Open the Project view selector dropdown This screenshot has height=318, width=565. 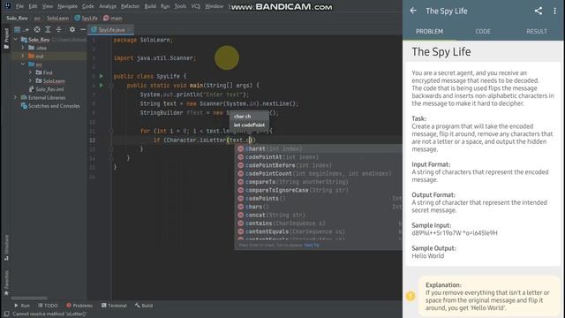[21, 29]
